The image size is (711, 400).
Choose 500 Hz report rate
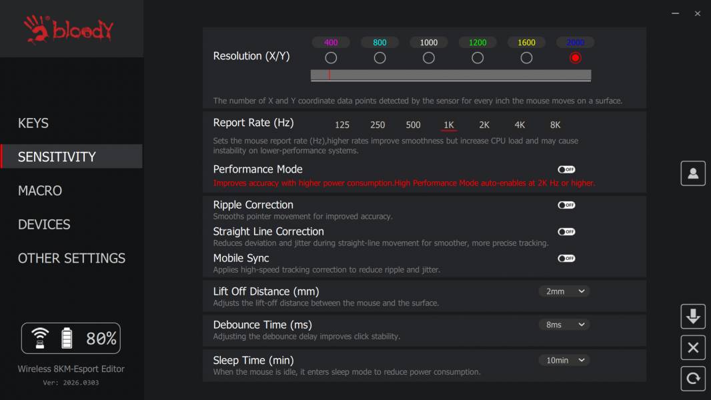[x=413, y=125]
